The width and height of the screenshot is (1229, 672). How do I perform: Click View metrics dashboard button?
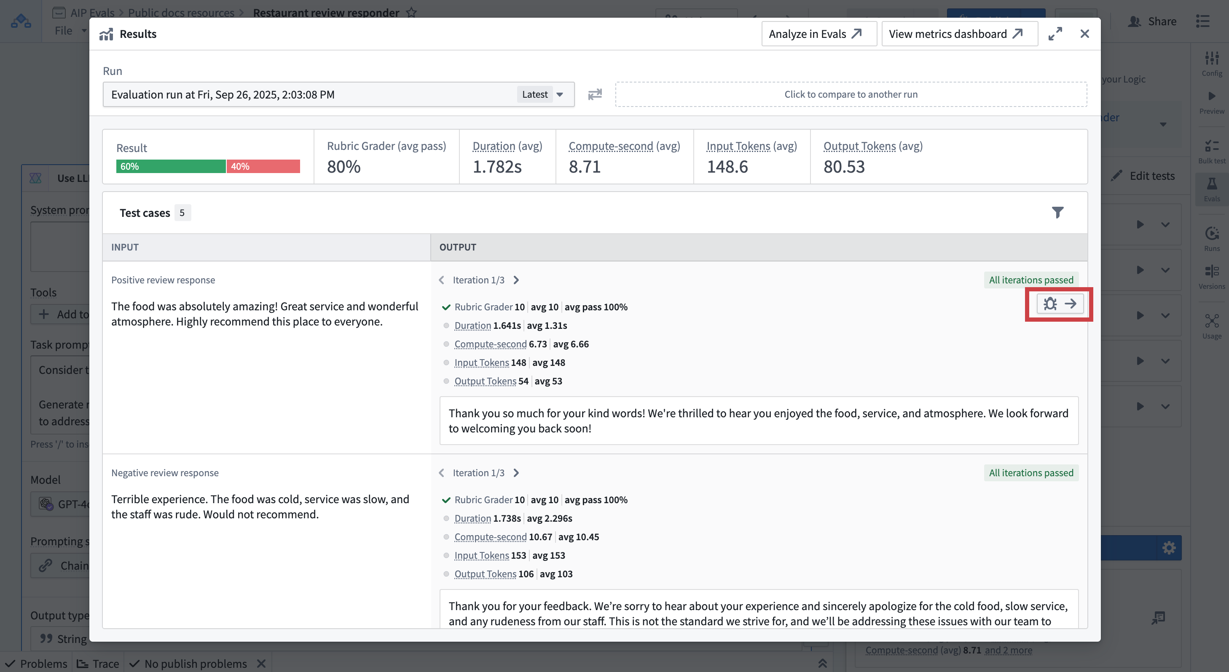pos(959,34)
